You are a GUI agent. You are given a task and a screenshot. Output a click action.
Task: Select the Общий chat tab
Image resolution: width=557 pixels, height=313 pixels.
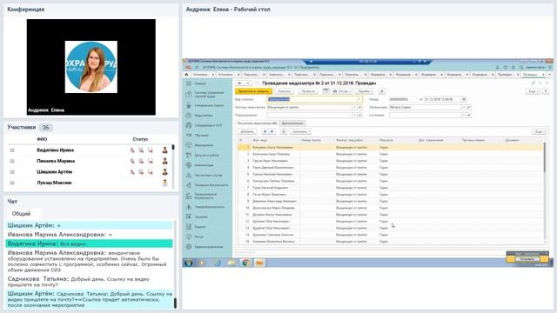pyautogui.click(x=21, y=214)
